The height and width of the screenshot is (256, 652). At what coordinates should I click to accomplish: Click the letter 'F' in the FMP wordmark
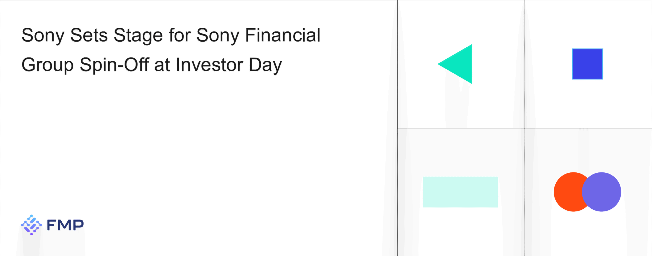51,225
